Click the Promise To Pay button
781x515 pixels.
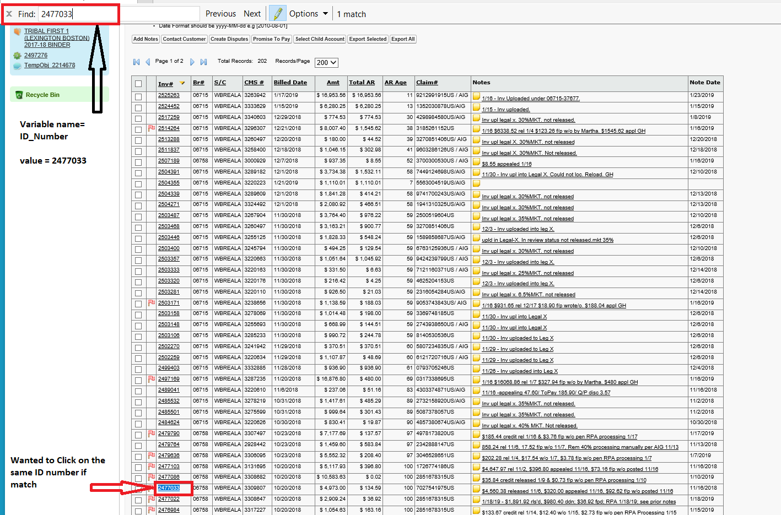click(271, 39)
